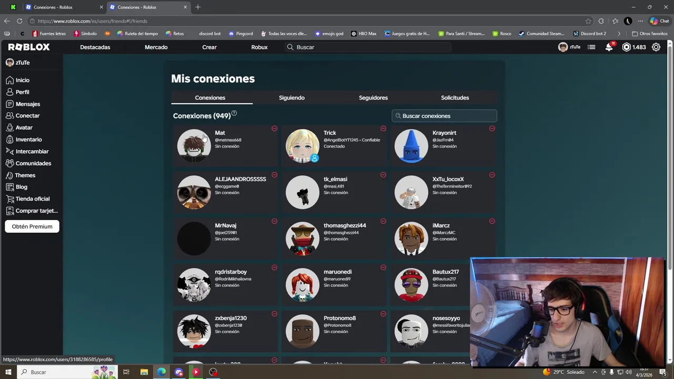Remove rqdristarboy connection minus icon
The height and width of the screenshot is (379, 674).
pos(274,267)
